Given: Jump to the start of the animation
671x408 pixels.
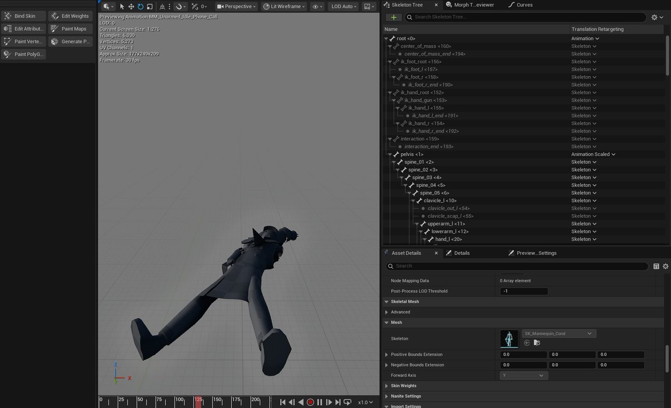Looking at the screenshot, I should [283, 402].
